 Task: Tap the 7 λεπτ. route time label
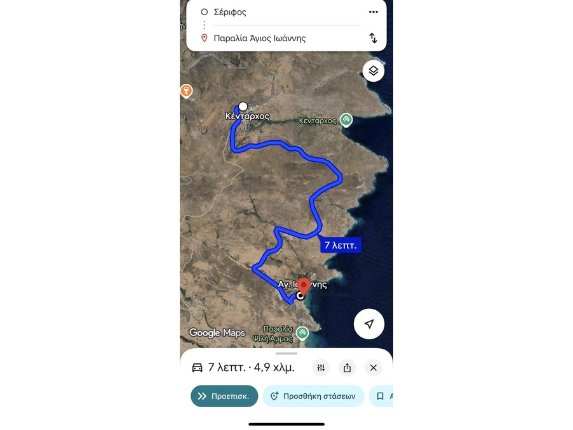(340, 245)
